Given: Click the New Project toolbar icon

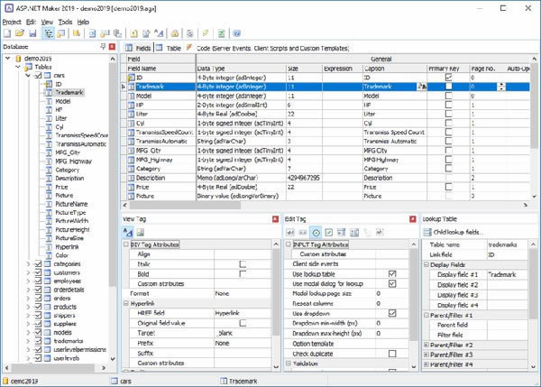Looking at the screenshot, I should [x=7, y=33].
